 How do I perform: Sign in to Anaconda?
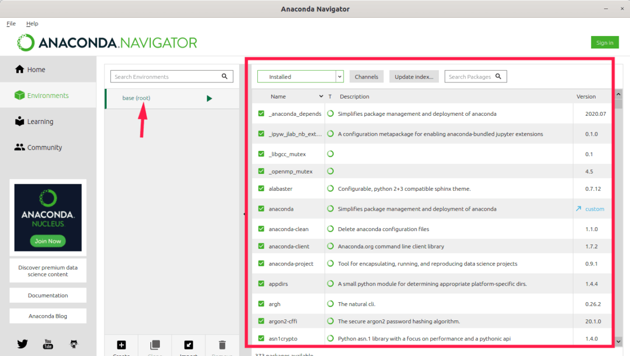point(605,42)
